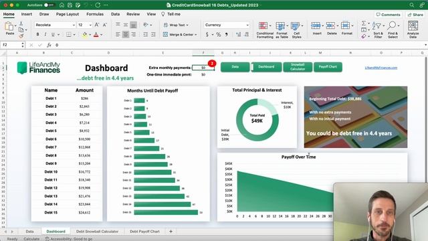The image size is (428, 241).
Task: Expand the fill color dropdown arrow
Action: click(x=90, y=35)
